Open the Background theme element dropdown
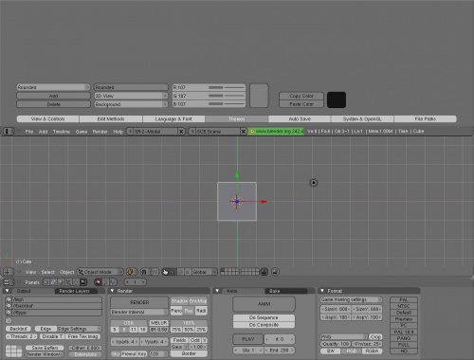This screenshot has width=474, height=360. [x=131, y=104]
